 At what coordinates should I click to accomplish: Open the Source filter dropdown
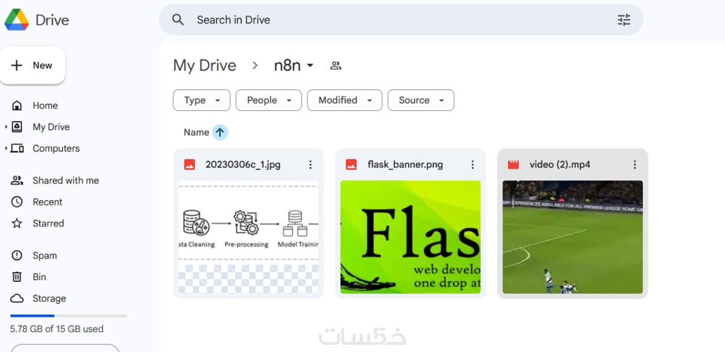click(x=421, y=100)
